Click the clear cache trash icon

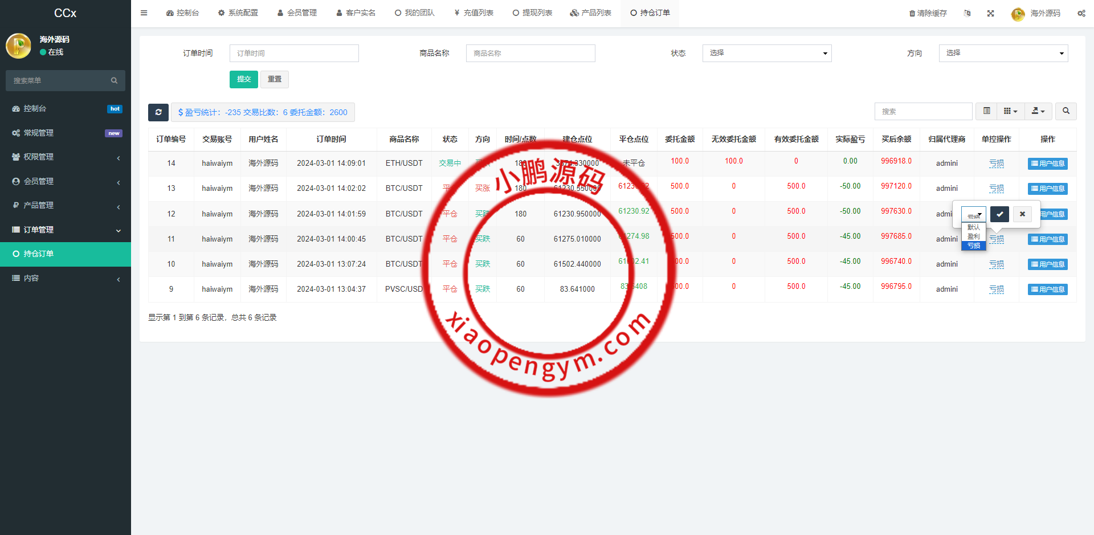(927, 13)
